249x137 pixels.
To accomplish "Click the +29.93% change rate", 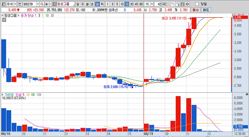I will pyautogui.click(x=38, y=10).
